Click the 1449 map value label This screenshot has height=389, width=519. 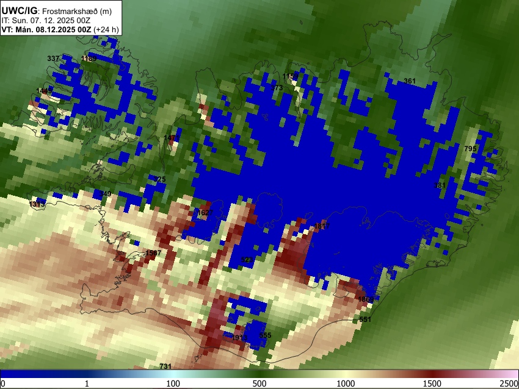[x=44, y=91]
